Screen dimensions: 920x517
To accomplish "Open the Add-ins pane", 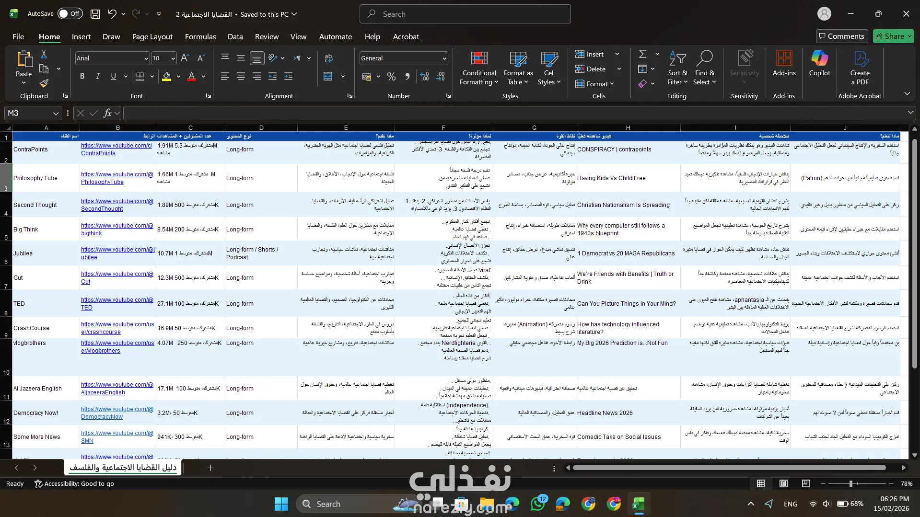I will coord(784,63).
